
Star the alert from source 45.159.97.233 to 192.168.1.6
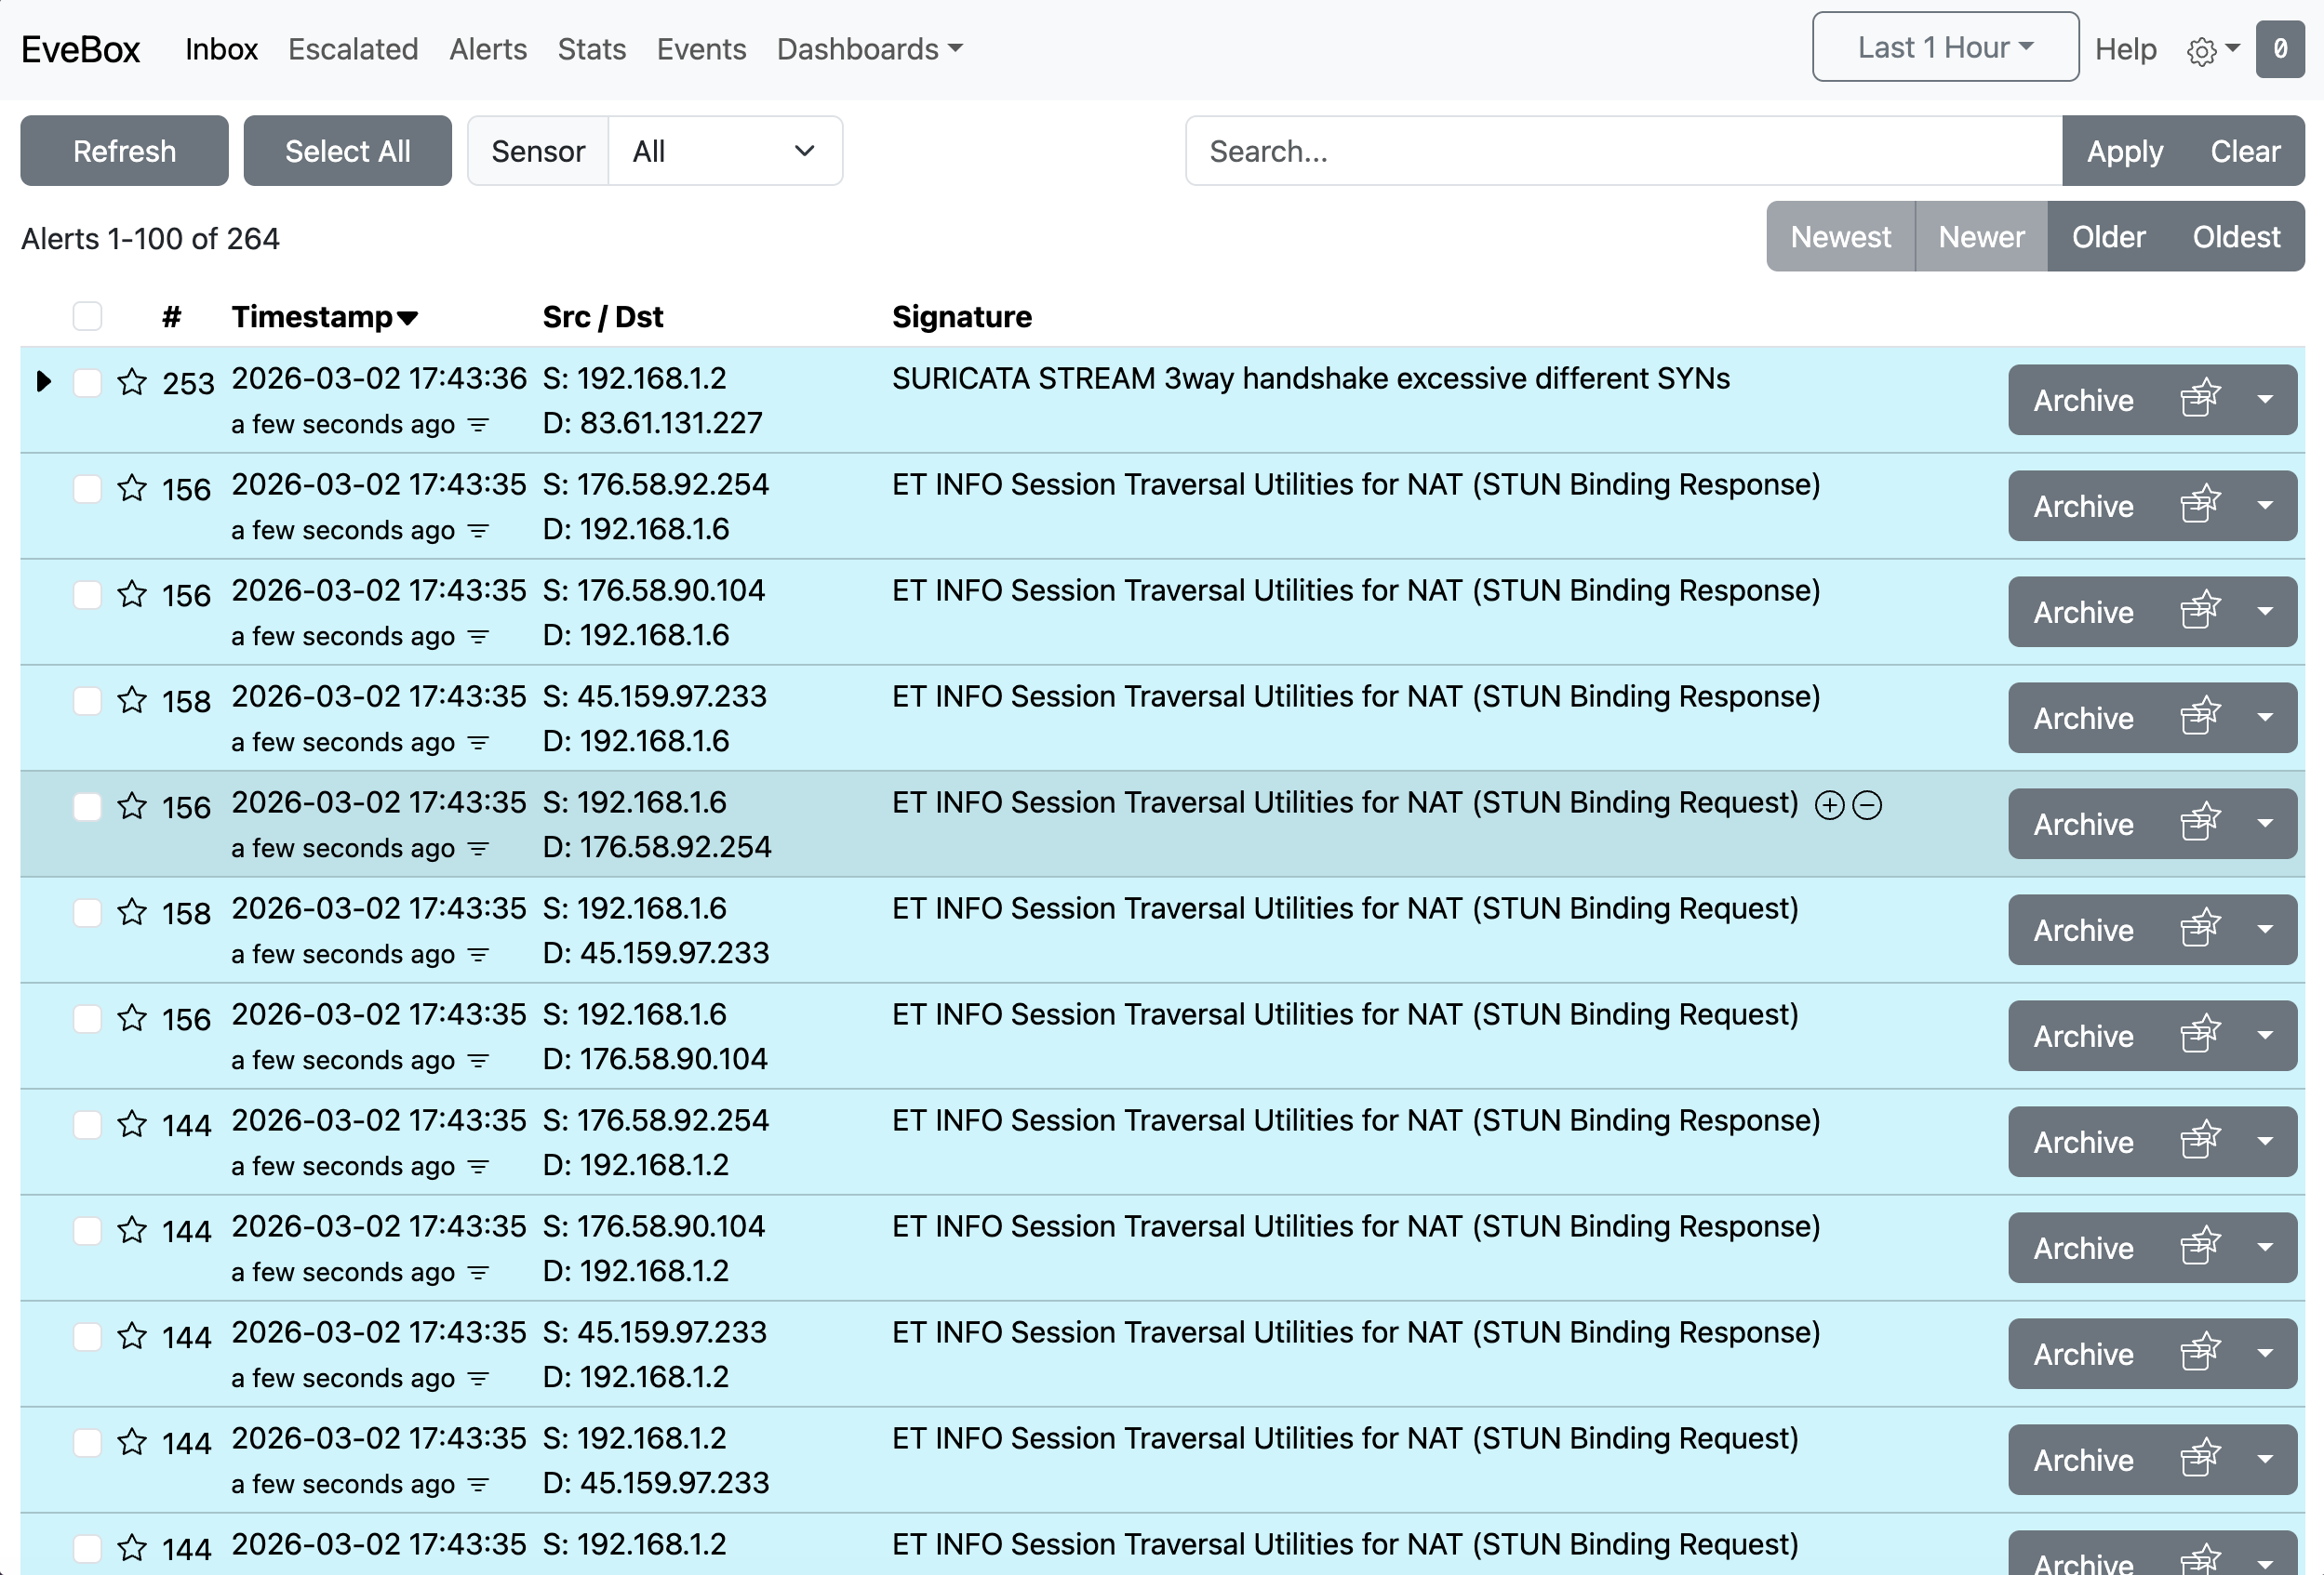(x=132, y=700)
